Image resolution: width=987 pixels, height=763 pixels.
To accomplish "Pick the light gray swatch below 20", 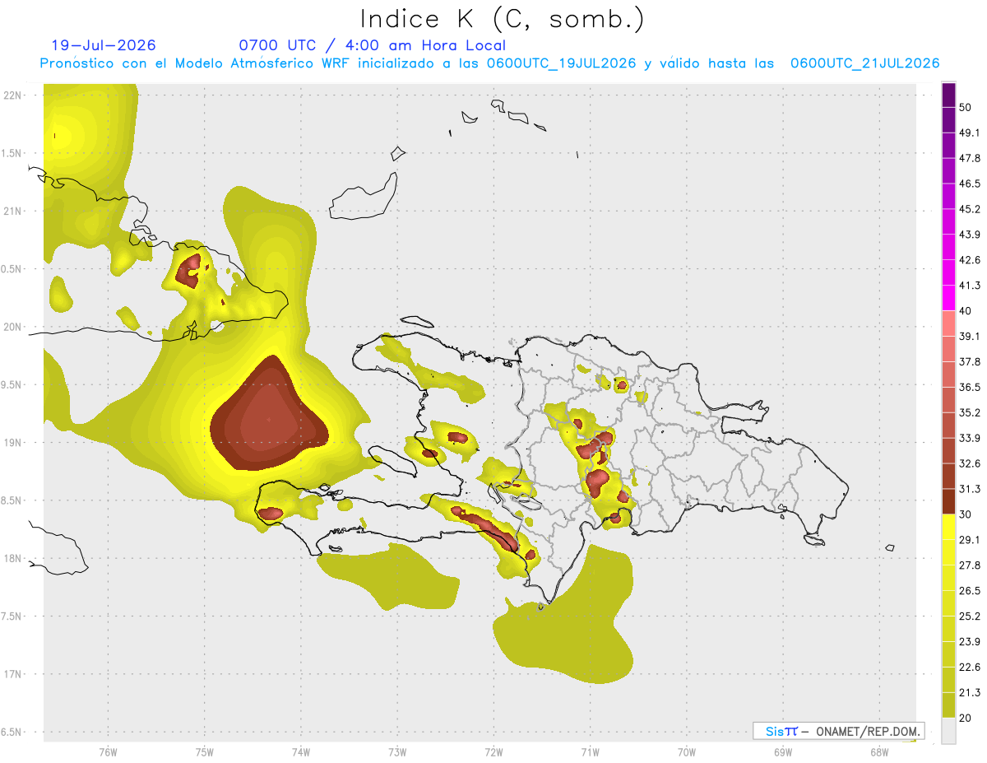I will 948,731.
